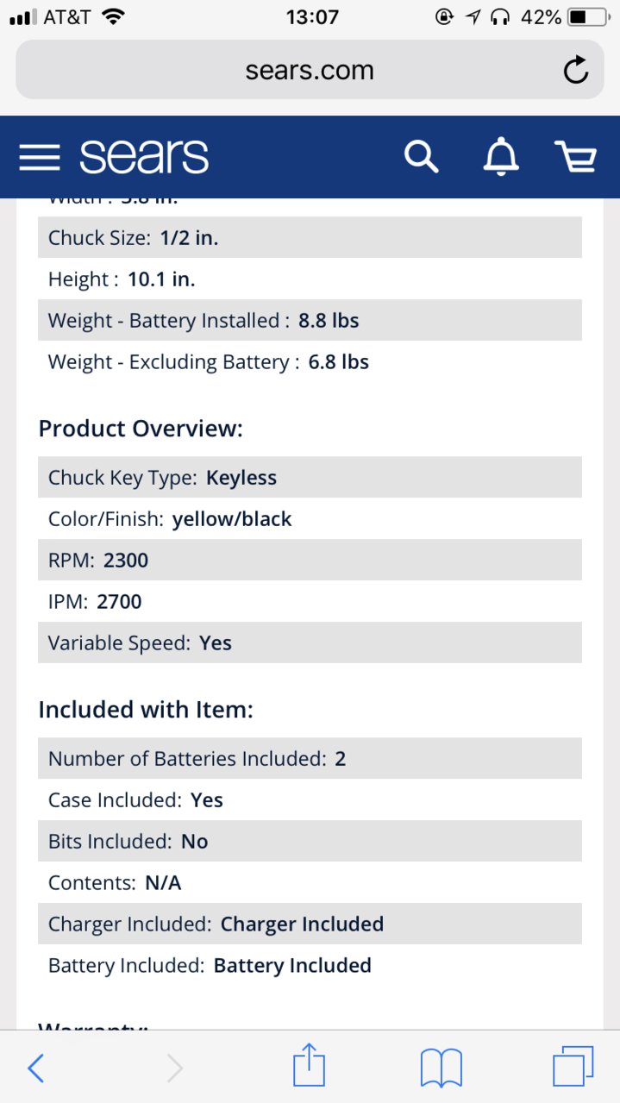This screenshot has width=620, height=1103.
Task: Tap the sears.com address bar
Action: 310,70
